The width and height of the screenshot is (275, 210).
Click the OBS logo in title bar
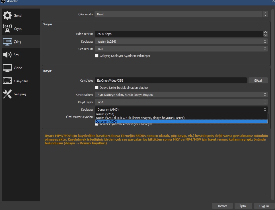coord(3,1)
